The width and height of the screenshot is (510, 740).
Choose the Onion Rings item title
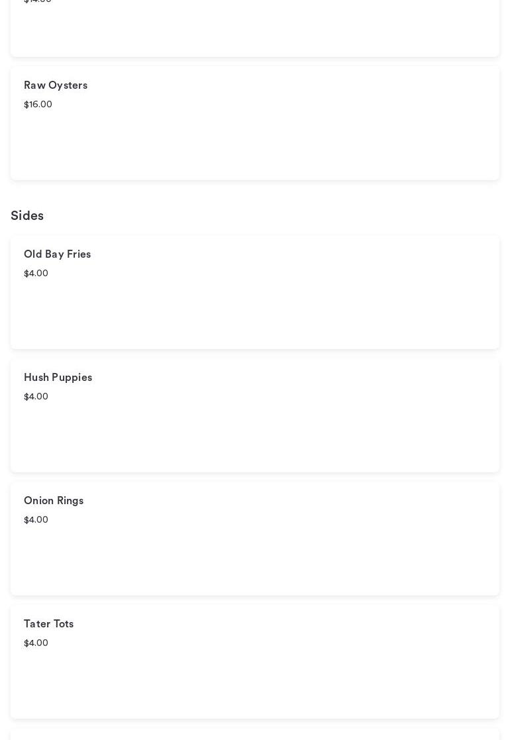(x=54, y=501)
